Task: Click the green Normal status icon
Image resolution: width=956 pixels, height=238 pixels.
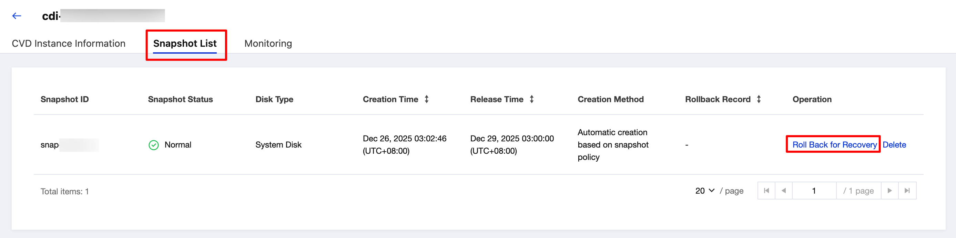Action: point(154,145)
